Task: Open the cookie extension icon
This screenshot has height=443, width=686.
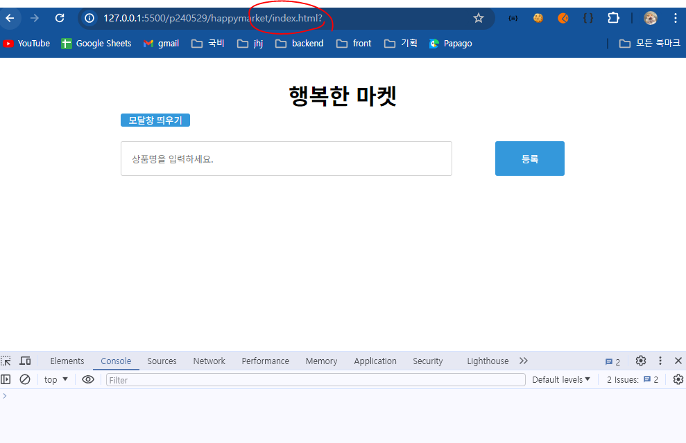Action: point(538,18)
